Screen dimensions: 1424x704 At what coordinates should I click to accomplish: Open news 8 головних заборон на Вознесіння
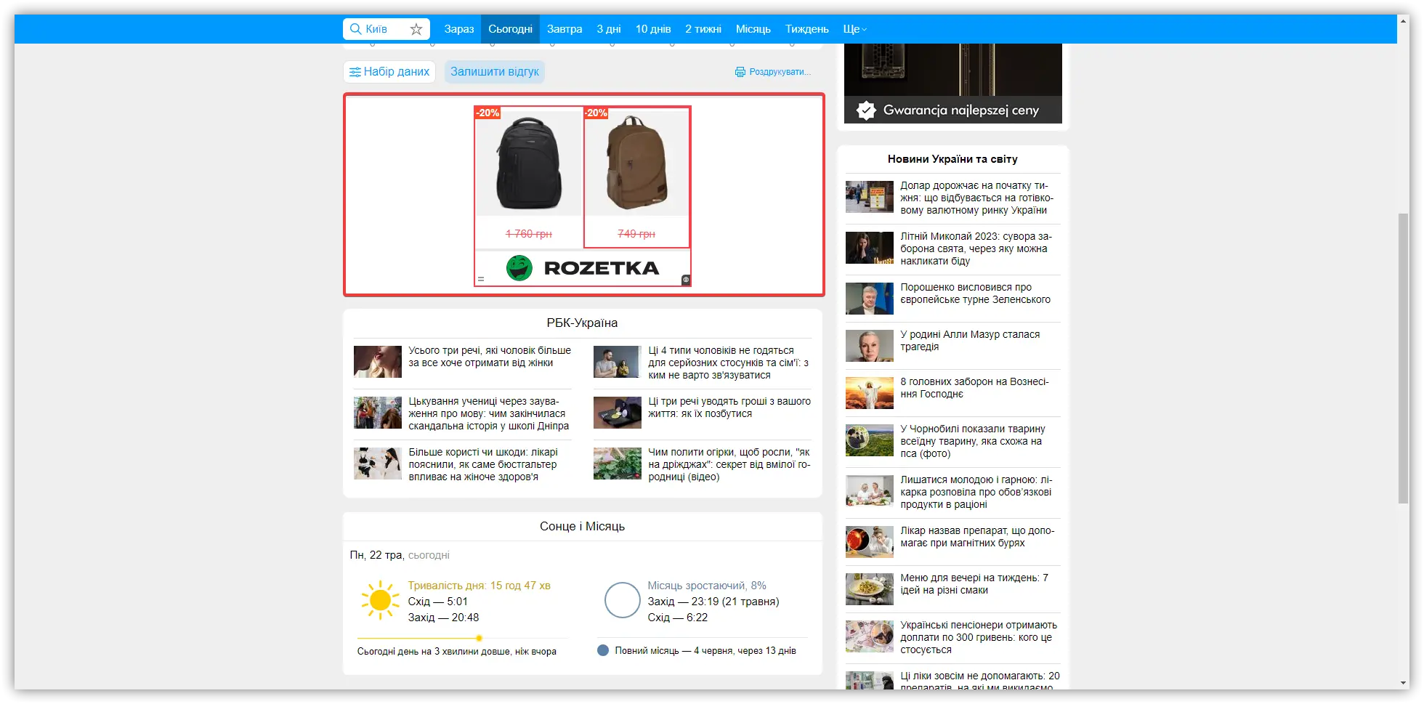point(975,388)
